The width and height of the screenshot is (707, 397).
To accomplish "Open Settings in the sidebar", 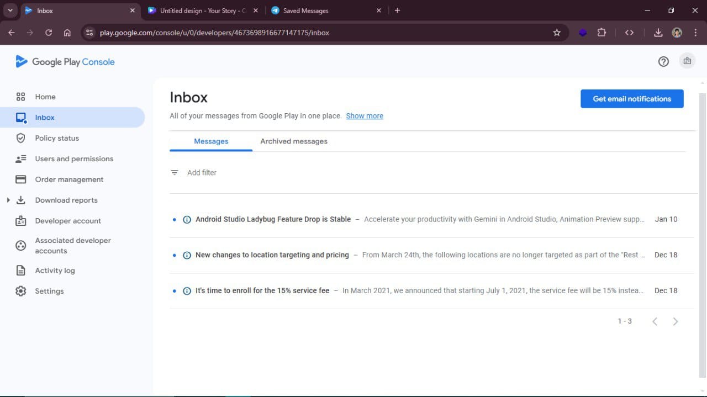I will click(x=72, y=291).
